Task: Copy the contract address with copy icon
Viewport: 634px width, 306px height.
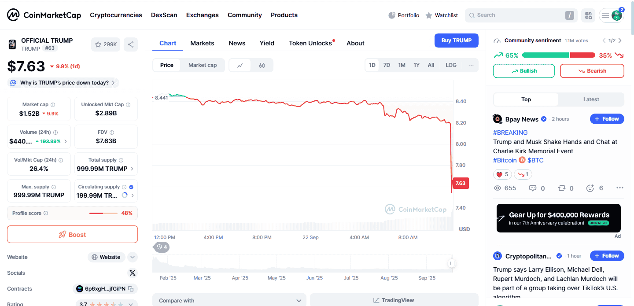Action: tap(130, 289)
